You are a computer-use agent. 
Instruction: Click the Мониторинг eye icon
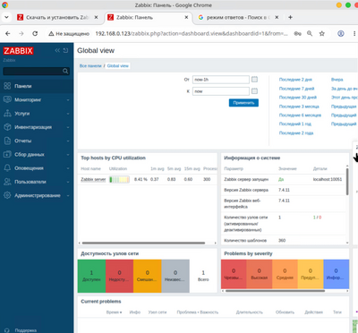tap(7, 99)
